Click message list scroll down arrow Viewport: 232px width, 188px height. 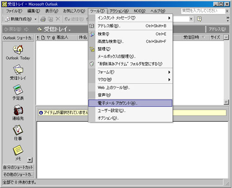pos(226,102)
